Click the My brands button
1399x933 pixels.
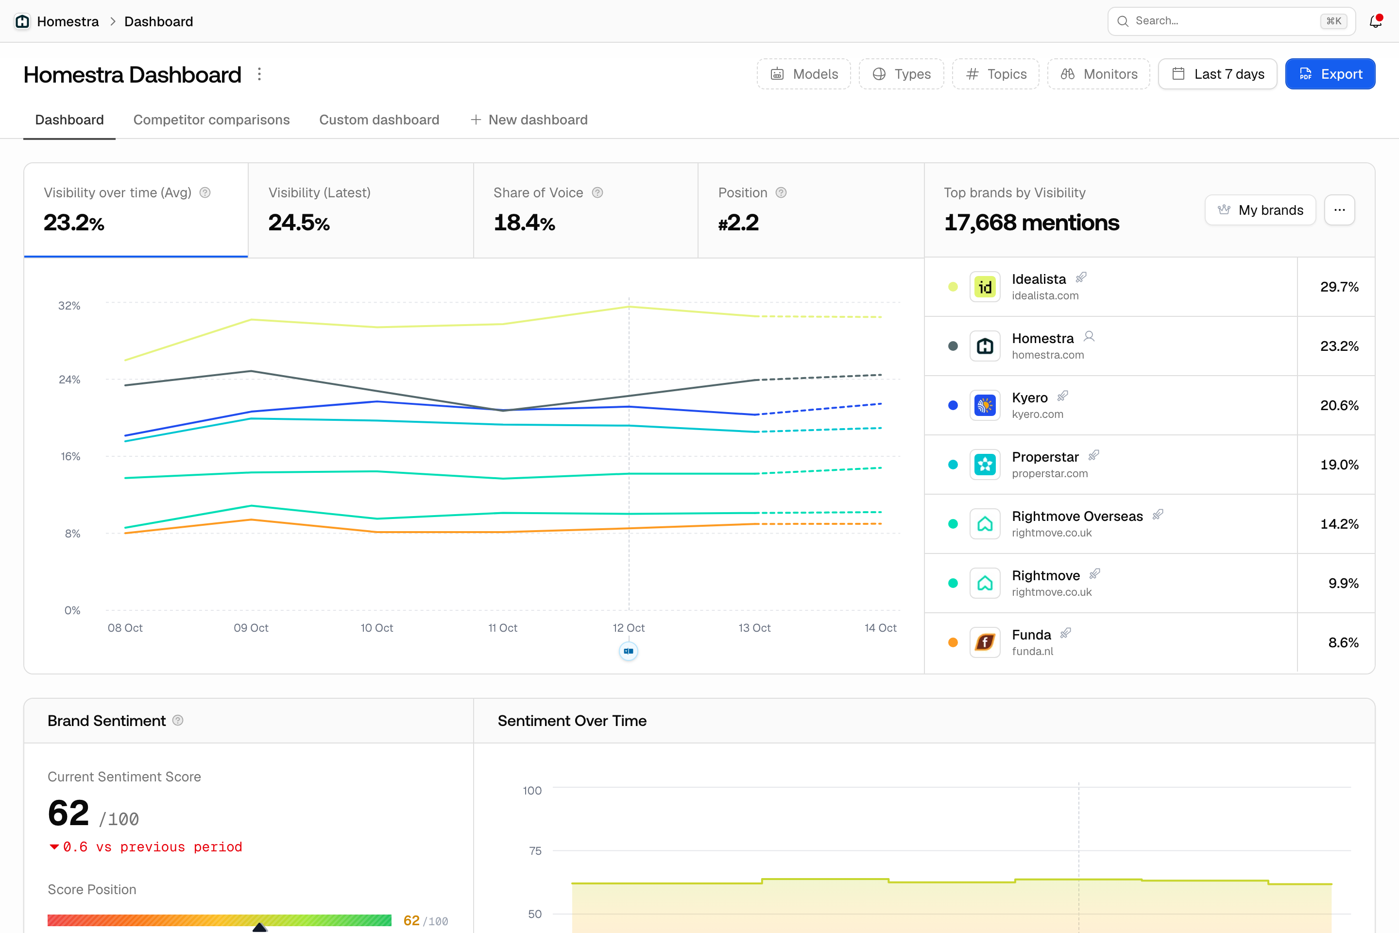1260,210
